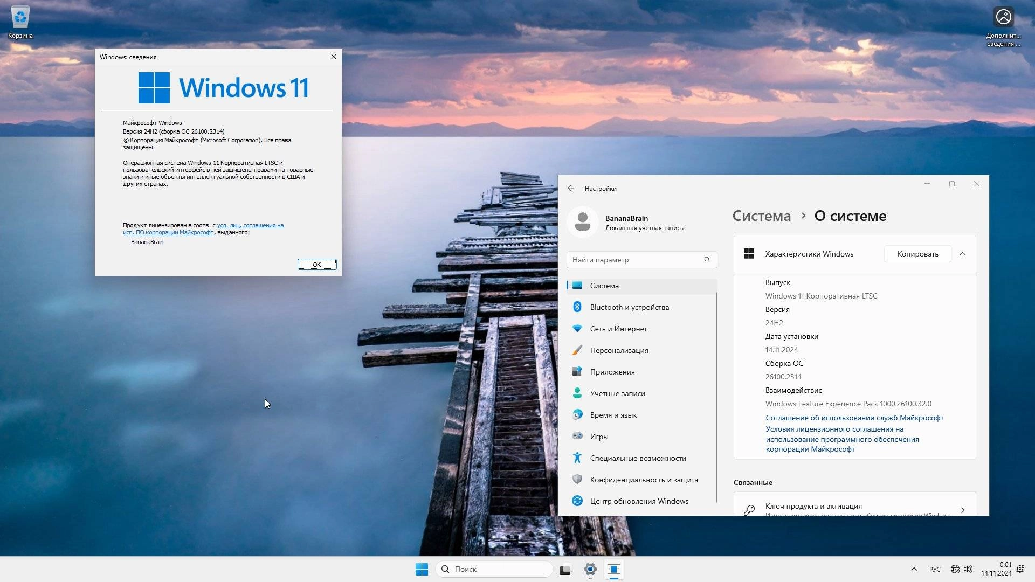
Task: Switch the РУС input language indicator
Action: pos(935,569)
